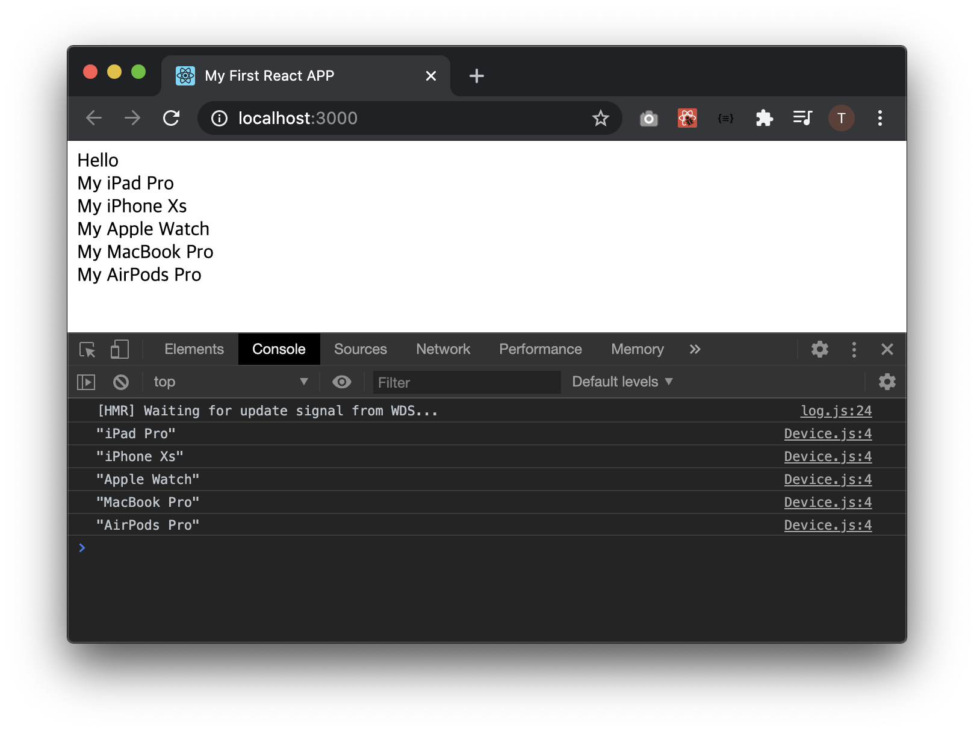Screen dimensions: 974x732
Task: Click the Hello text on the page
Action: 98,160
